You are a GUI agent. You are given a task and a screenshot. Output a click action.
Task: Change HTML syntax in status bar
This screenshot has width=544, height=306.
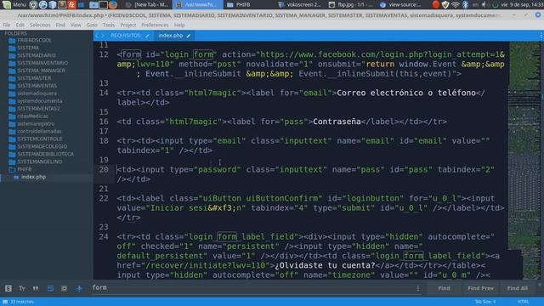[x=524, y=302]
